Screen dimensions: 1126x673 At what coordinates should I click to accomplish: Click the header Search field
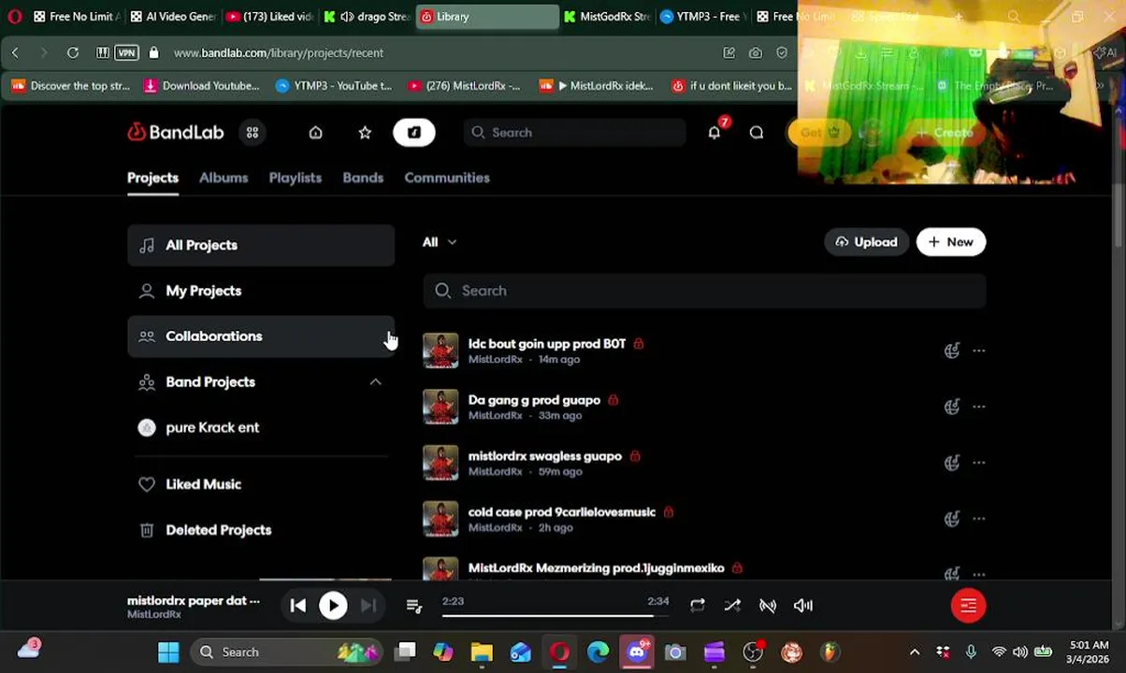pos(575,133)
